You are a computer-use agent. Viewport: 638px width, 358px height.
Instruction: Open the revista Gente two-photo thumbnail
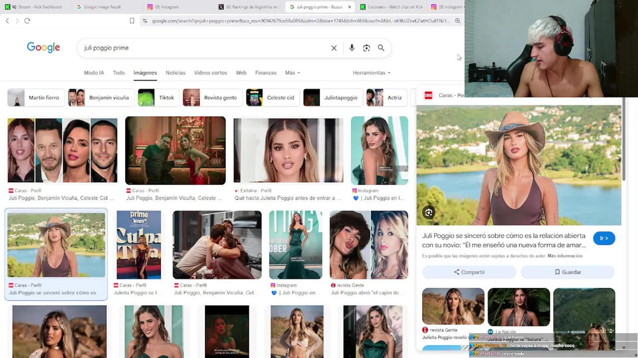(369, 245)
